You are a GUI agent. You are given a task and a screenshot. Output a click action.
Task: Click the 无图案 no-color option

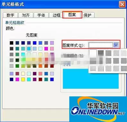pyautogui.click(x=31, y=35)
